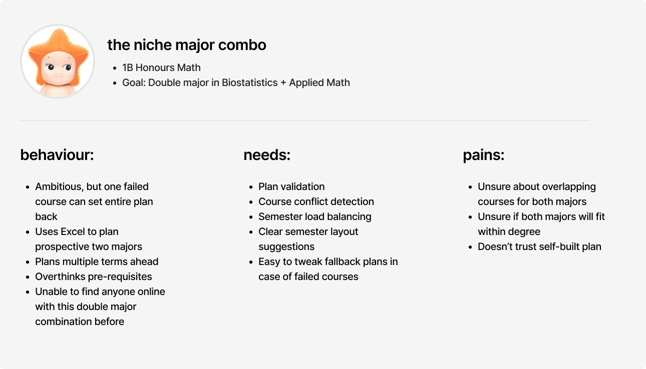Click "Uses Excel to plan" bullet
Image resolution: width=646 pixels, height=369 pixels.
[89, 239]
